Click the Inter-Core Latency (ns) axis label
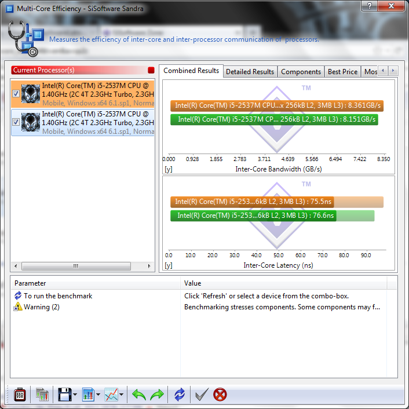Viewport: 409px width, 409px height. click(278, 265)
